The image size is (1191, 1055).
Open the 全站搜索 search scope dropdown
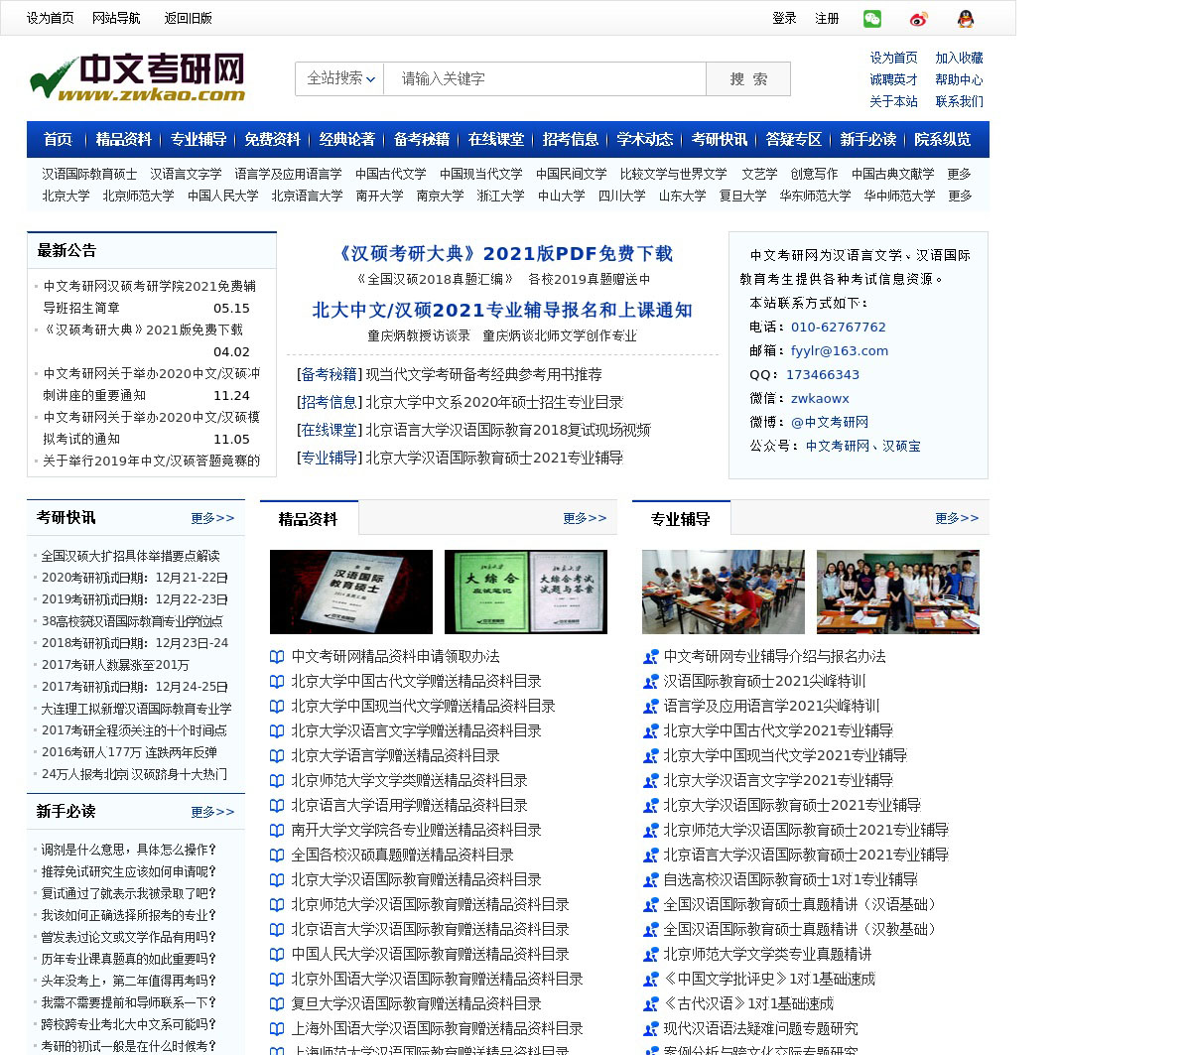pos(339,78)
